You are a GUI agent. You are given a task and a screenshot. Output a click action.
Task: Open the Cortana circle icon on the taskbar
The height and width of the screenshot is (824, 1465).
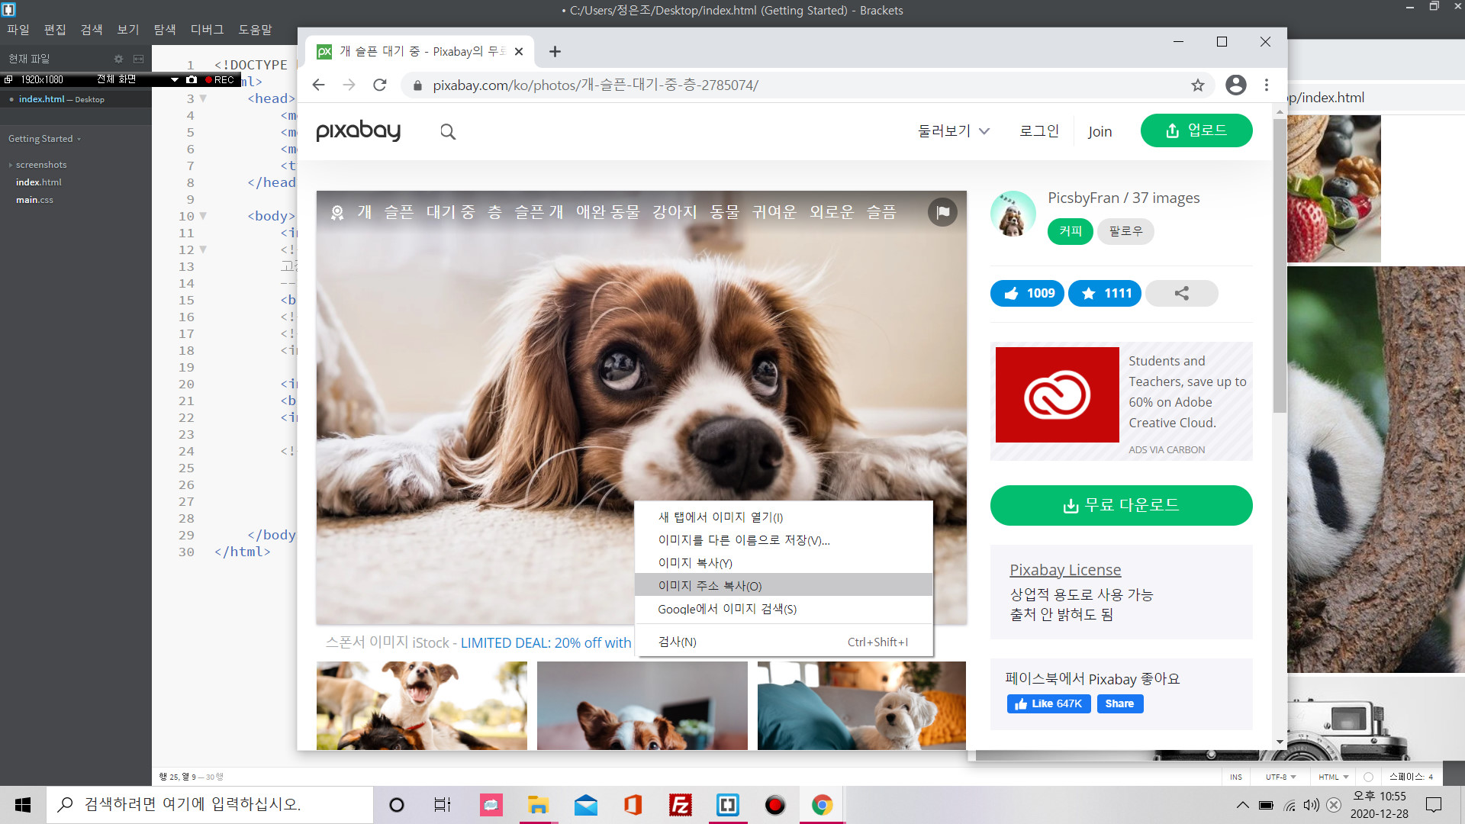[396, 805]
